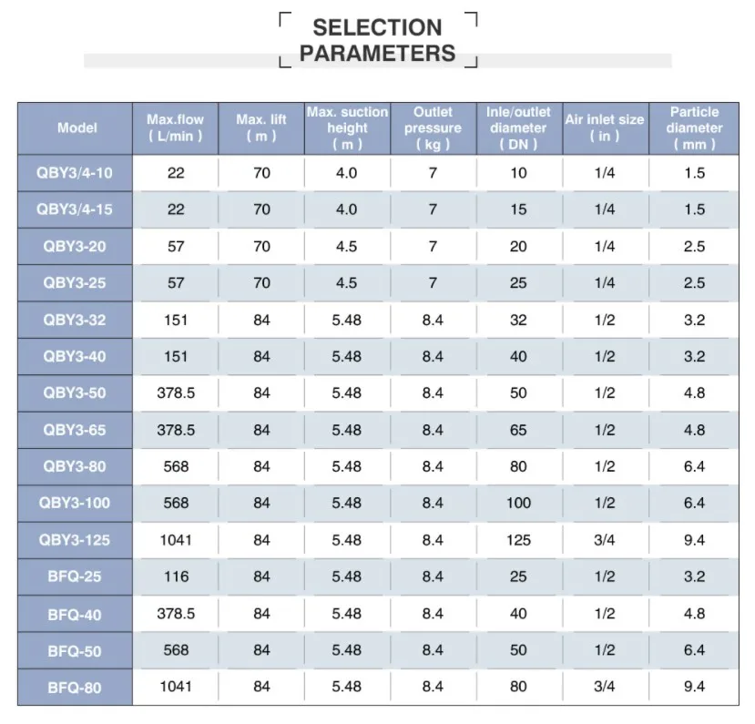Click the SELECTION PARAMETERS title
This screenshot has height=724, width=755.
tap(377, 41)
